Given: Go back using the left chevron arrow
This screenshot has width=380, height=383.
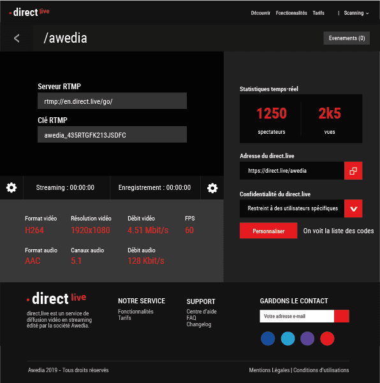Looking at the screenshot, I should point(17,38).
